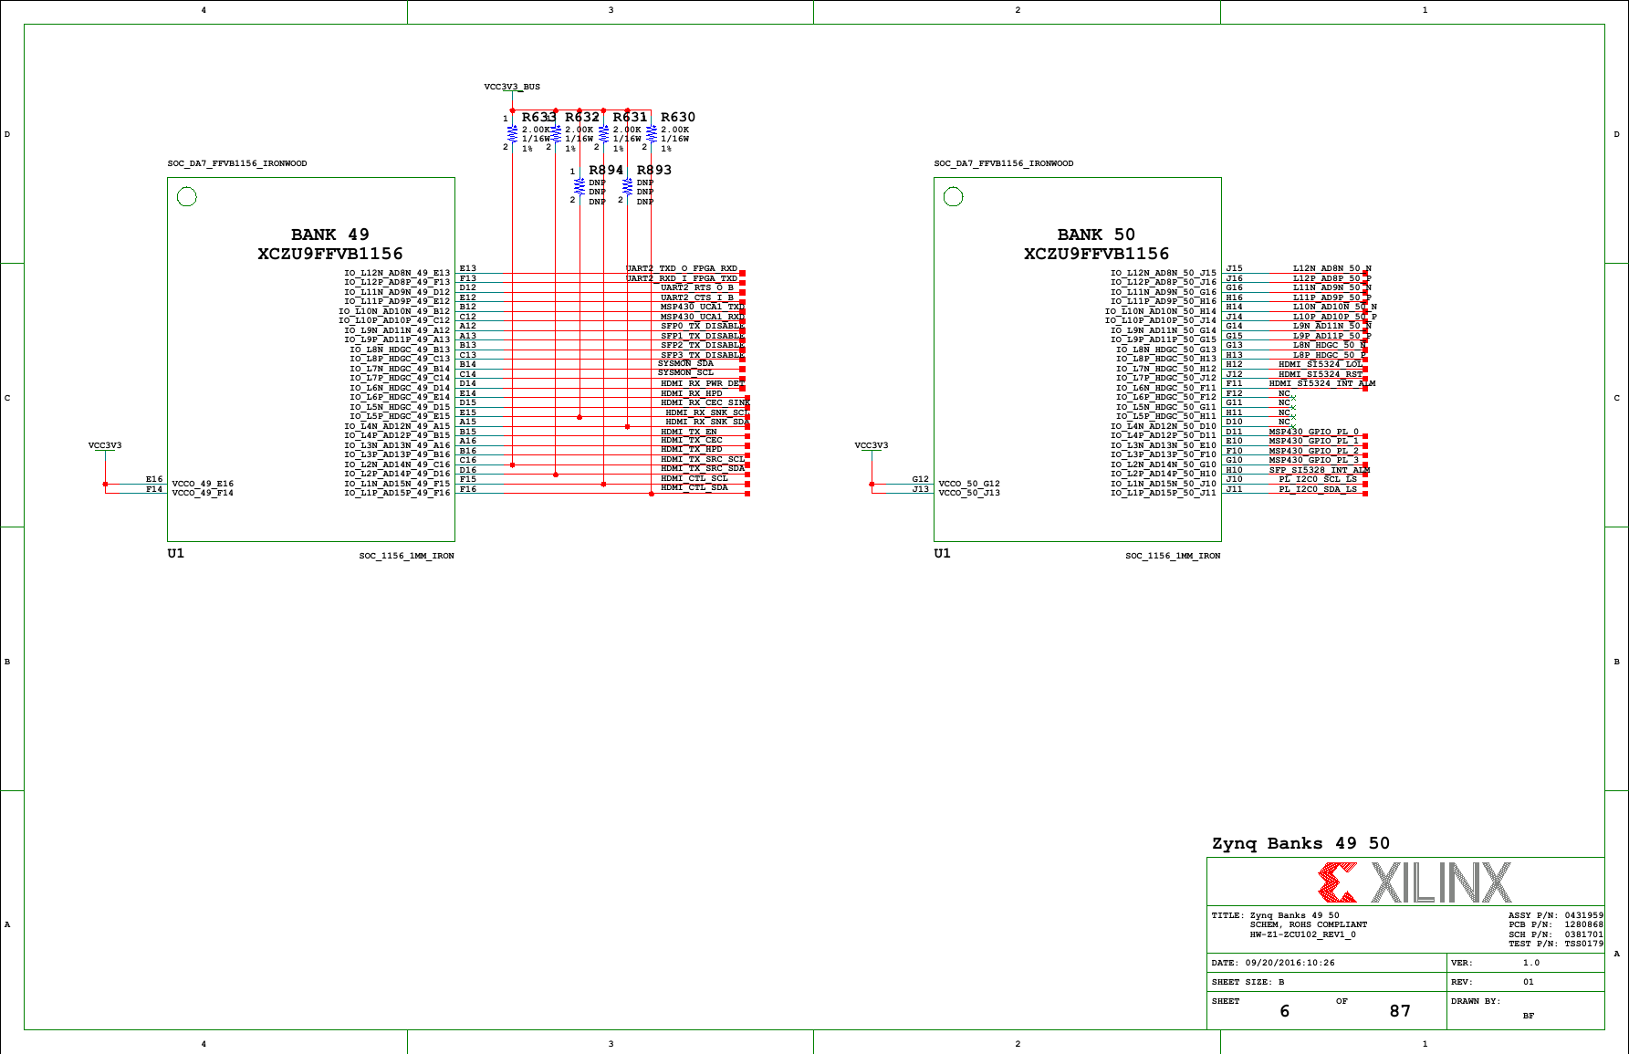Click the PL_I2C0_SCL_LS net label
1629x1054 pixels.
click(x=1318, y=479)
